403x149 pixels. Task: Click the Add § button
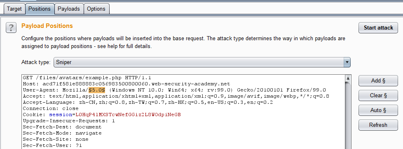pyautogui.click(x=378, y=80)
